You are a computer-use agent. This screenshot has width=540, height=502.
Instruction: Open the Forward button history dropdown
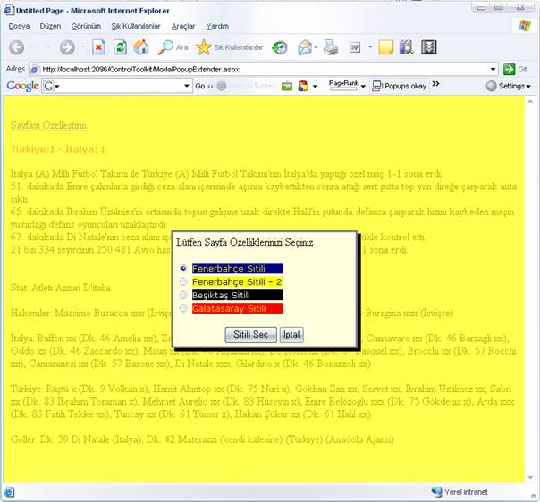[82, 47]
